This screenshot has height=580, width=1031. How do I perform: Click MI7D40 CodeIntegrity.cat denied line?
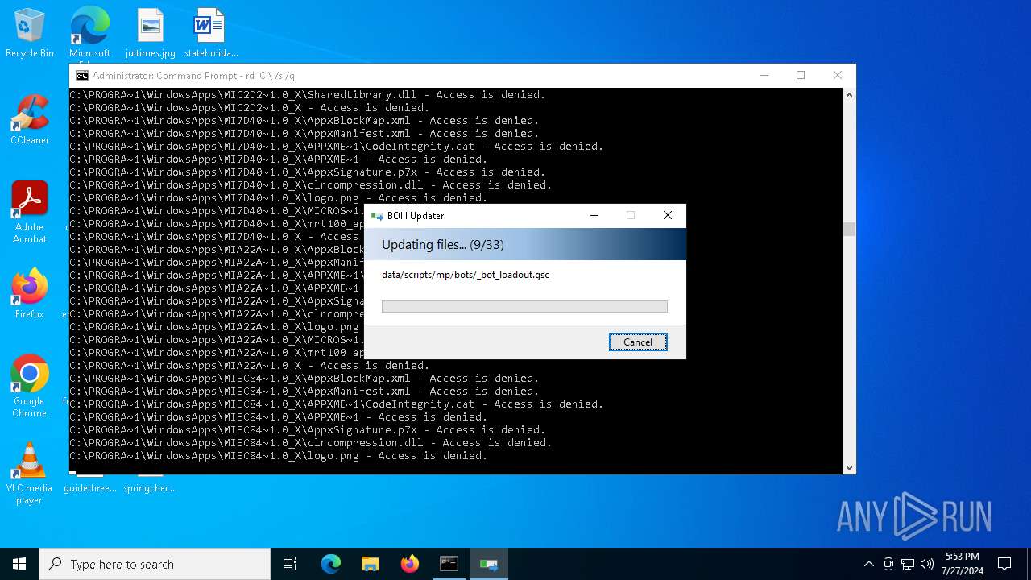337,147
